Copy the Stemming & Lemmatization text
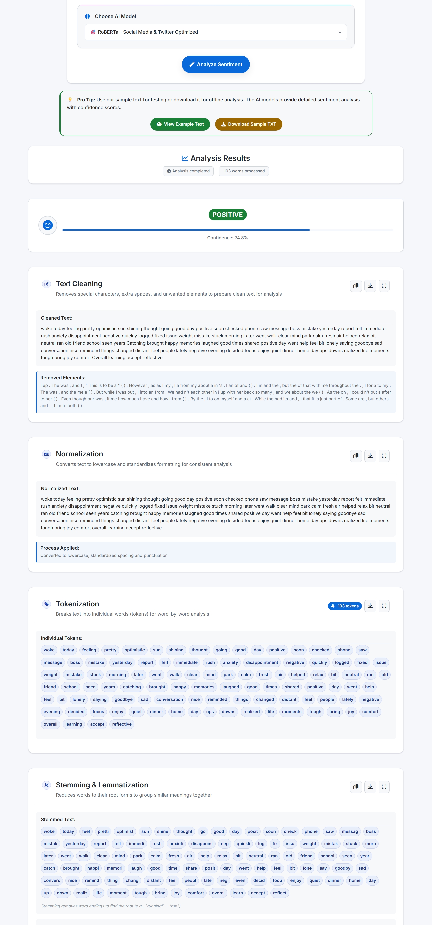Screen dimensions: 432x925 tap(356, 787)
